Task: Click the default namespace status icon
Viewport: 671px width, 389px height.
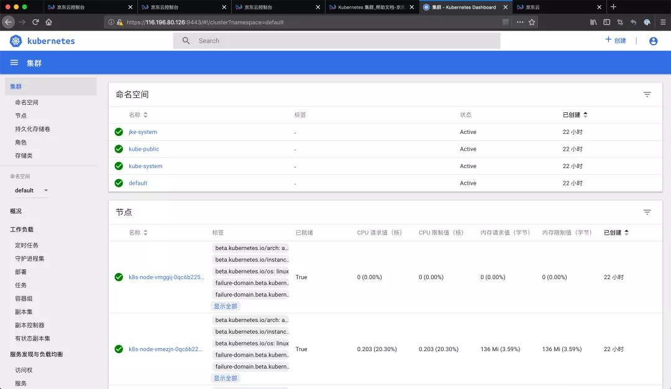Action: [119, 183]
